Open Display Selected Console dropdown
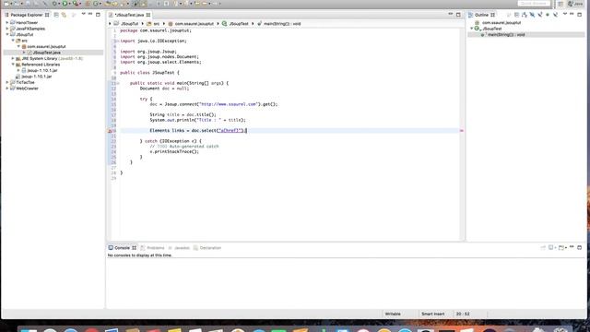This screenshot has height=332, width=590. pyautogui.click(x=555, y=248)
